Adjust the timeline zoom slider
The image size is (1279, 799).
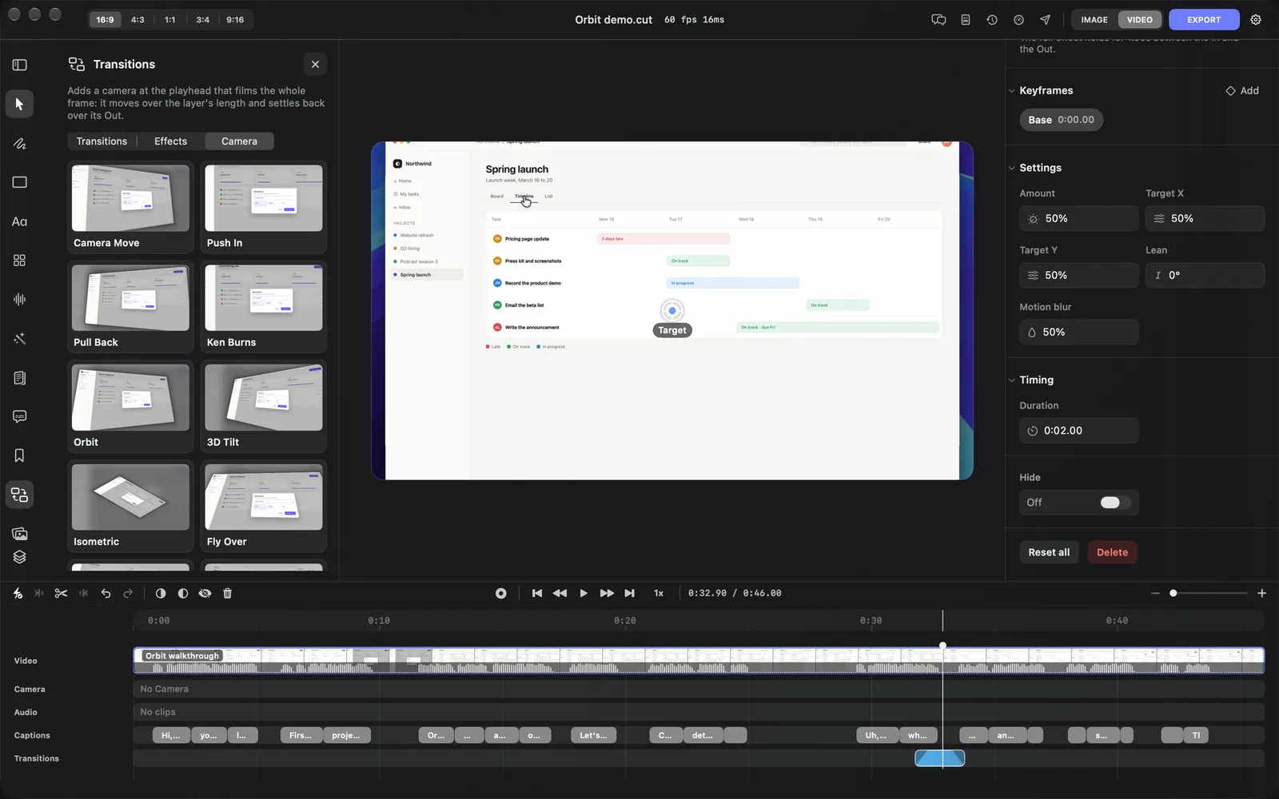click(1209, 594)
